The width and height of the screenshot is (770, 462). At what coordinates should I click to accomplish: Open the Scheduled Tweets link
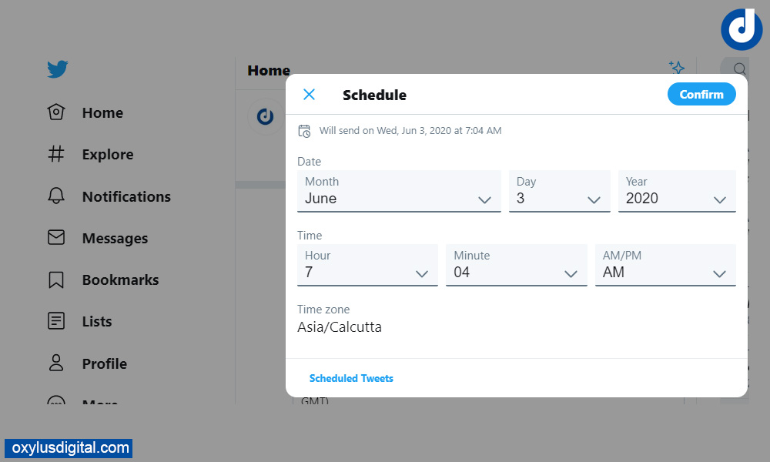coord(351,378)
